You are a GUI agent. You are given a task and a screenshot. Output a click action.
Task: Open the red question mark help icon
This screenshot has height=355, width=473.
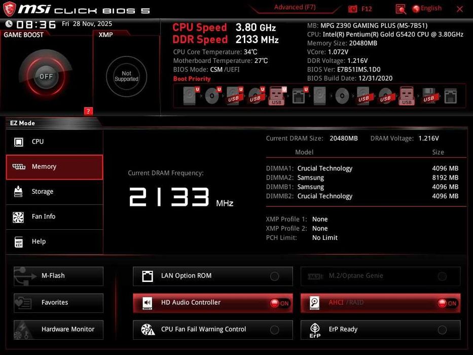(x=88, y=111)
